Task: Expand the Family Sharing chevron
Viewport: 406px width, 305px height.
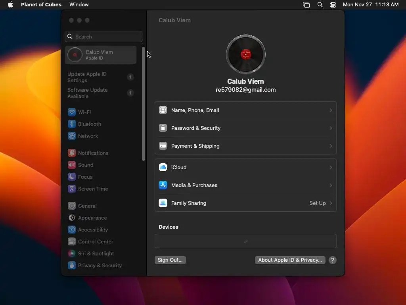Action: (331, 203)
